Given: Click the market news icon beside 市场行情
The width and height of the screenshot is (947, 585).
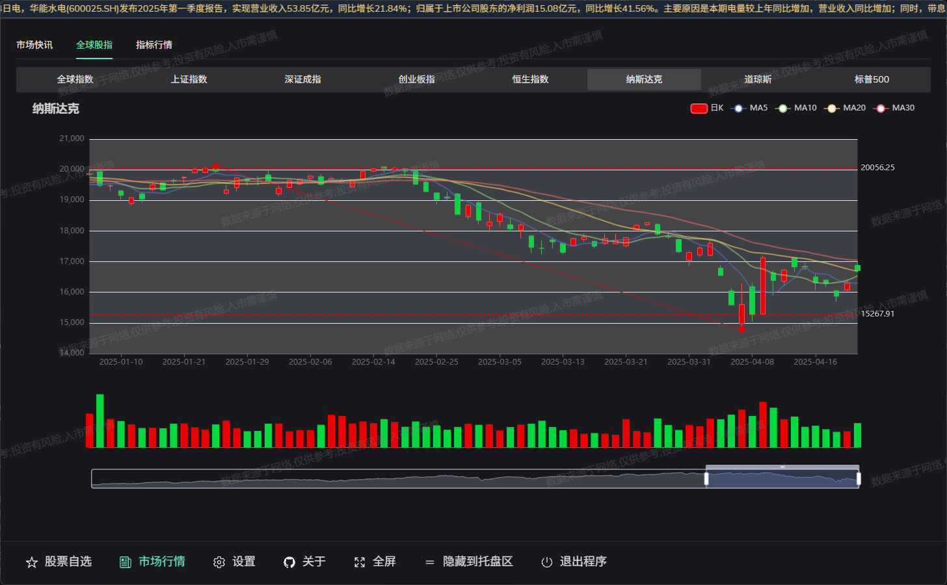Looking at the screenshot, I should 126,562.
